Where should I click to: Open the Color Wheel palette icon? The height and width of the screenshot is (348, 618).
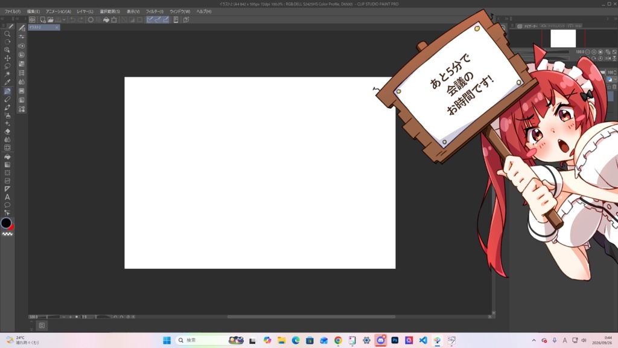coord(22,55)
